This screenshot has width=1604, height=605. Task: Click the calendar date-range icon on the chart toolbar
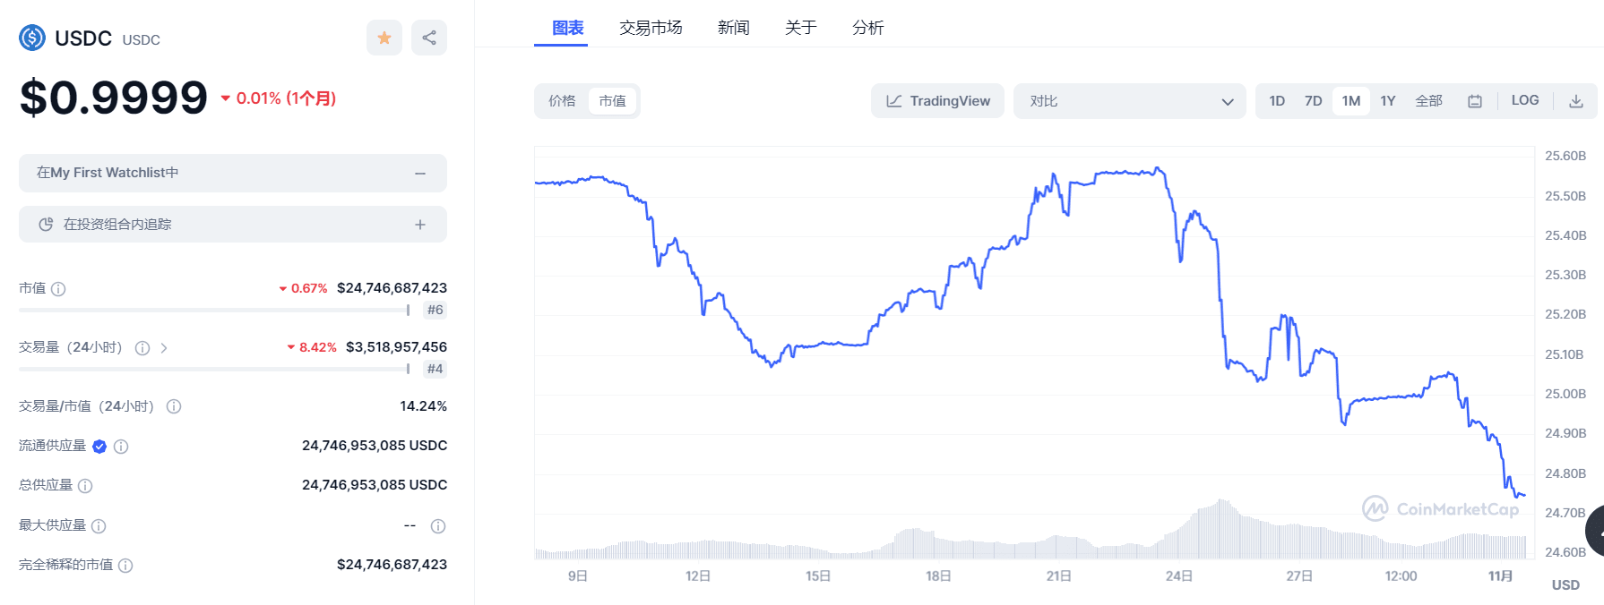1474,100
